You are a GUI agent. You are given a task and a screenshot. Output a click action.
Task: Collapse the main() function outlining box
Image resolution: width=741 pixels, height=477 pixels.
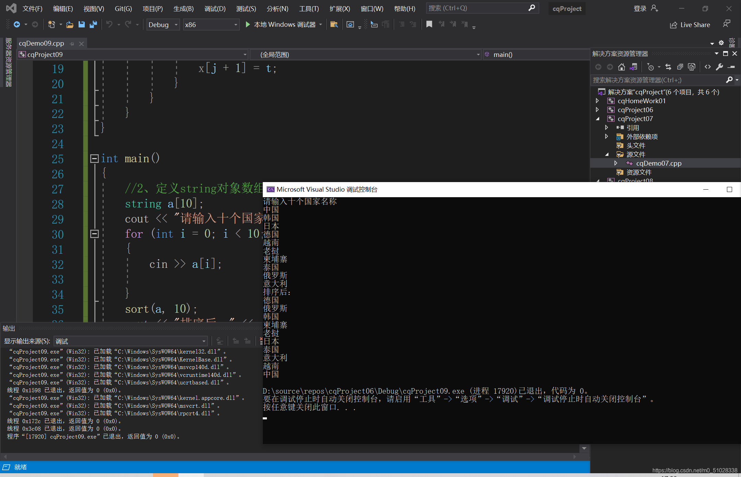[x=94, y=158]
